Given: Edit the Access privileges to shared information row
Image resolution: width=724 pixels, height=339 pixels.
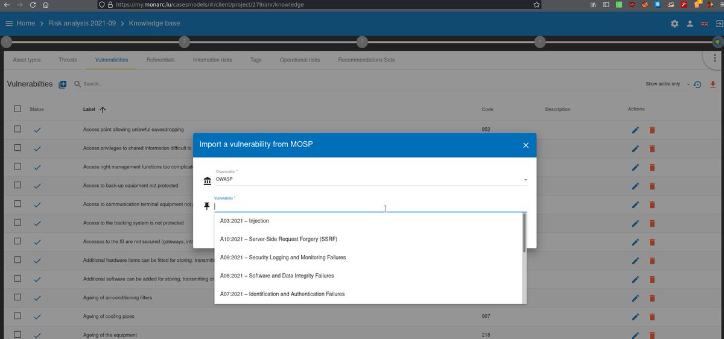Looking at the screenshot, I should coord(635,148).
